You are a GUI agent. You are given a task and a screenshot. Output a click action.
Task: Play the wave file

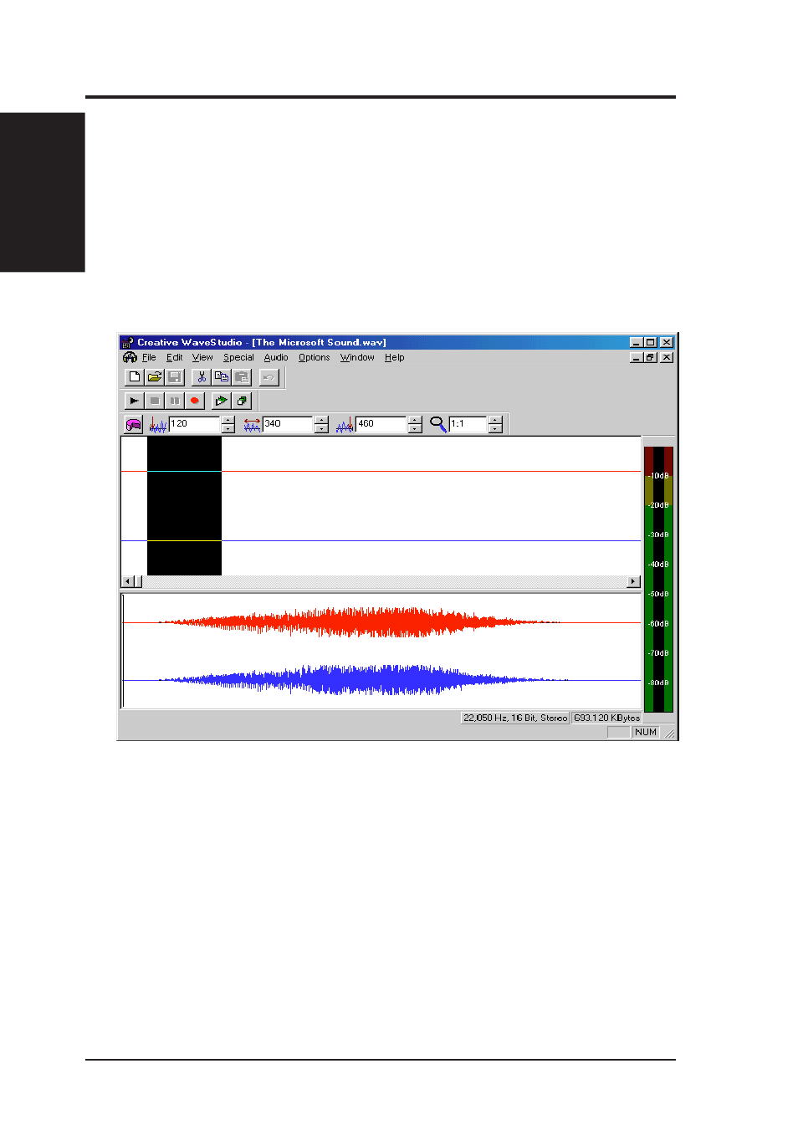[134, 401]
